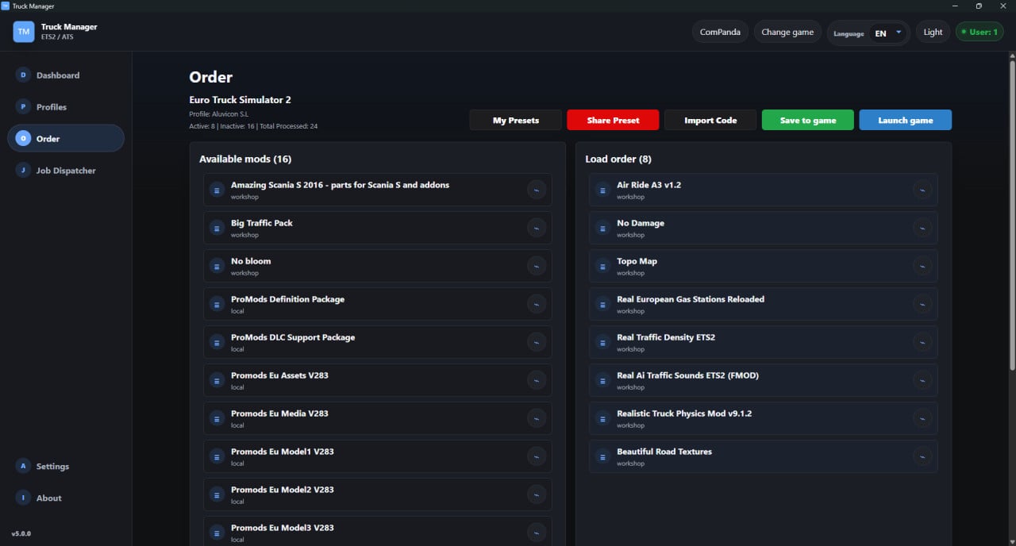Click the Load order (8) heading
The image size is (1016, 546).
pos(618,160)
